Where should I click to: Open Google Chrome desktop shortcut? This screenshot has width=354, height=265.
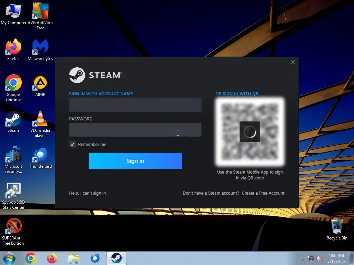pyautogui.click(x=13, y=88)
